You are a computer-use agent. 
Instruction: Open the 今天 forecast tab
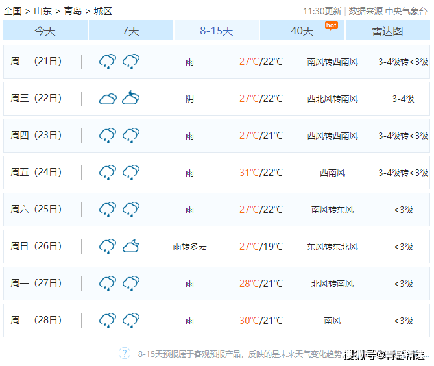click(x=45, y=30)
